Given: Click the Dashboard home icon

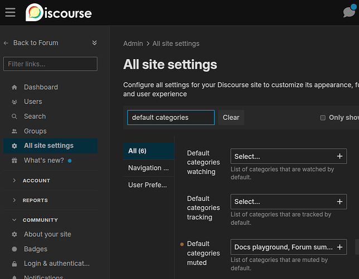Looking at the screenshot, I should tap(14, 87).
